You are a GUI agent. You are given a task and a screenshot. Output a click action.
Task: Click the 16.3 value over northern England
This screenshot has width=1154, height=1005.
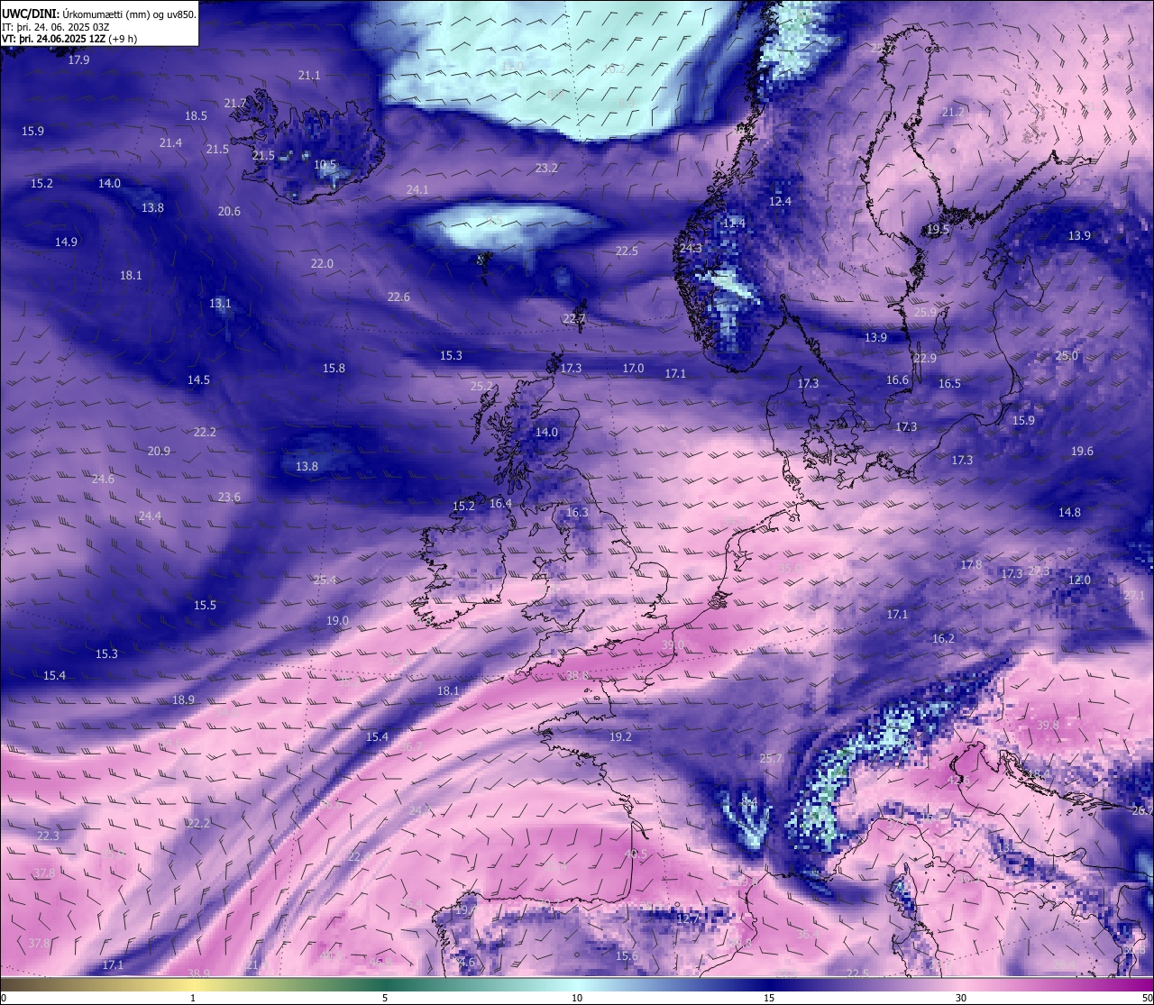click(577, 512)
